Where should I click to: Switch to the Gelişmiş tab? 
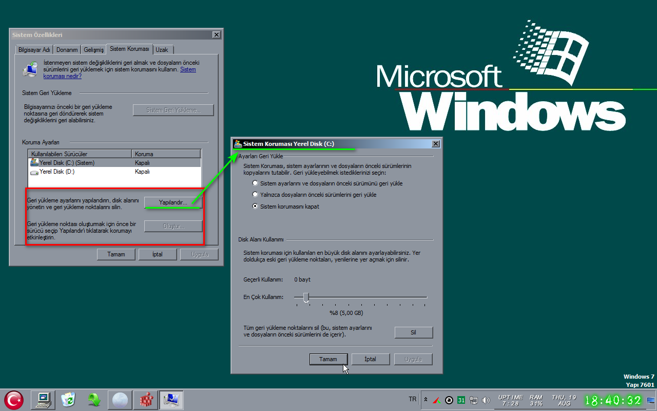[93, 50]
